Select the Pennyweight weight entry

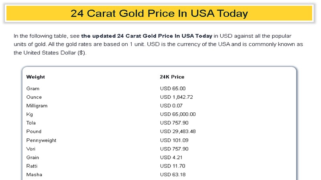[41, 140]
